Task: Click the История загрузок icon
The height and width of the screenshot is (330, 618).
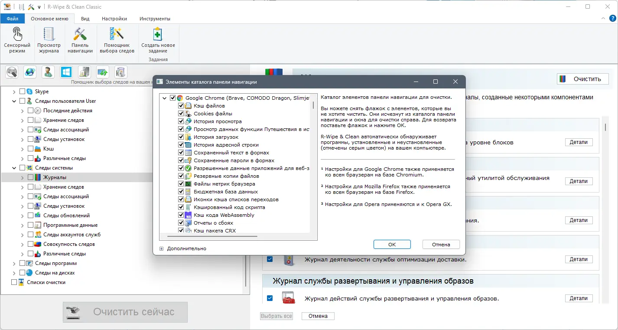Action: 189,137
